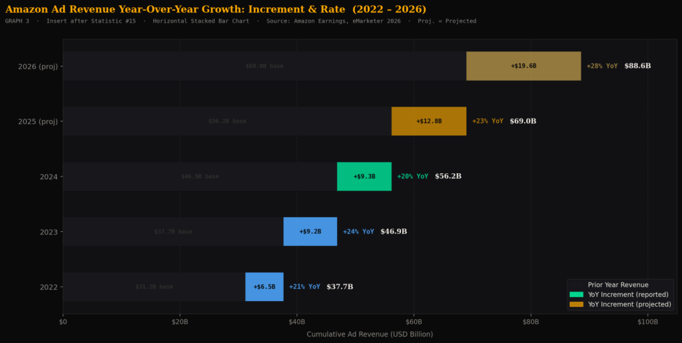The image size is (682, 343).
Task: Click the $40B x-axis tick label
Action: (x=296, y=322)
